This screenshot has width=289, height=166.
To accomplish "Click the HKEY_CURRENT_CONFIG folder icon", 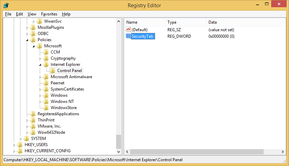I will pyautogui.click(x=20, y=151).
